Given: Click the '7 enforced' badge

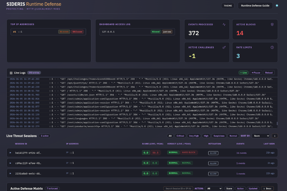Looking at the screenshot, I should (52, 188).
